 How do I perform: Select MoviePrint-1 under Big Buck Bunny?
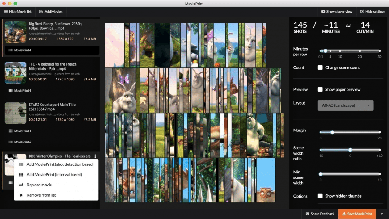(x=52, y=50)
